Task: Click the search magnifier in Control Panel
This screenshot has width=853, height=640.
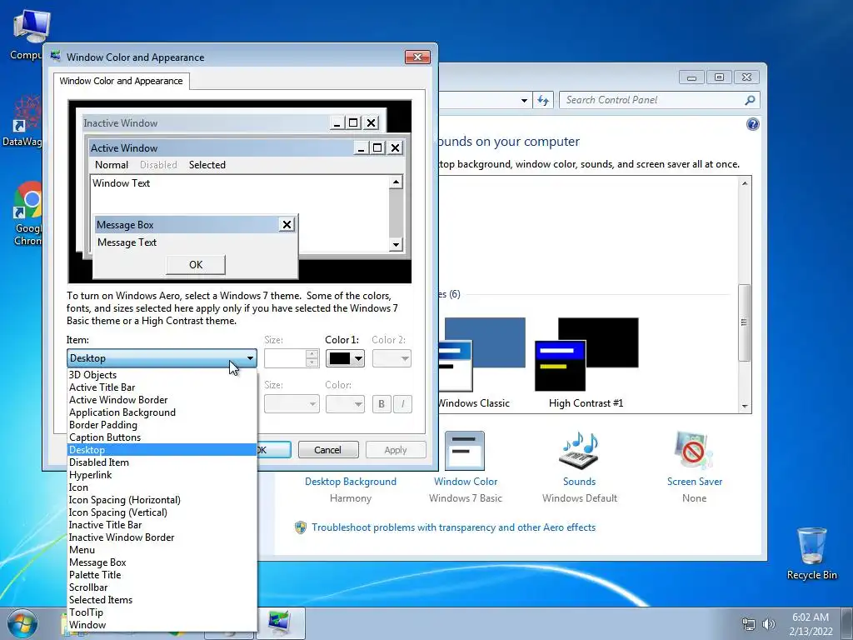Action: pyautogui.click(x=750, y=100)
